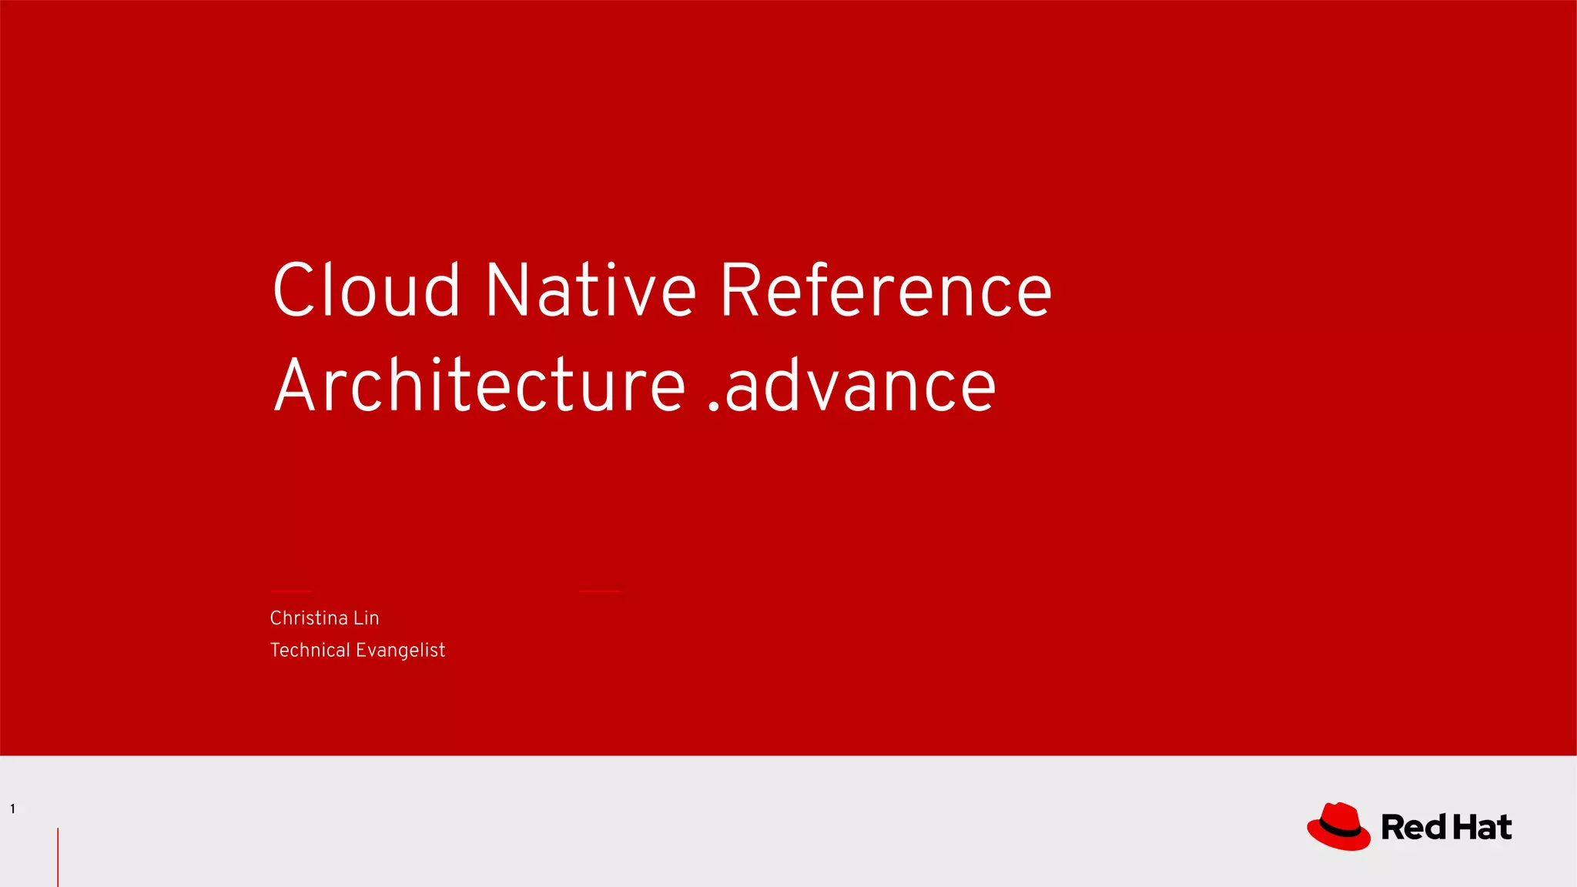Click the slide number 1

point(12,808)
